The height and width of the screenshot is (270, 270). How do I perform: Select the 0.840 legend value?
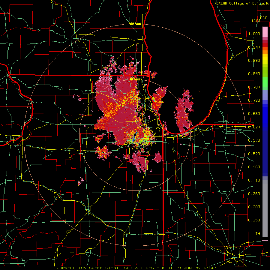coord(254,74)
